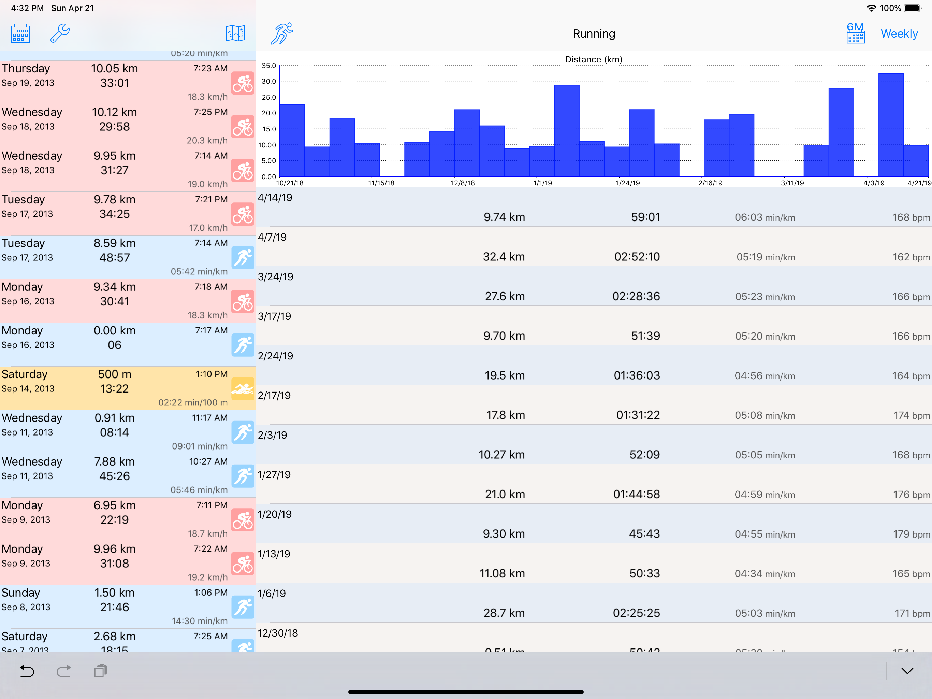Select the Saturday Sep 14, 2013 swim
The image size is (932, 699).
point(128,388)
